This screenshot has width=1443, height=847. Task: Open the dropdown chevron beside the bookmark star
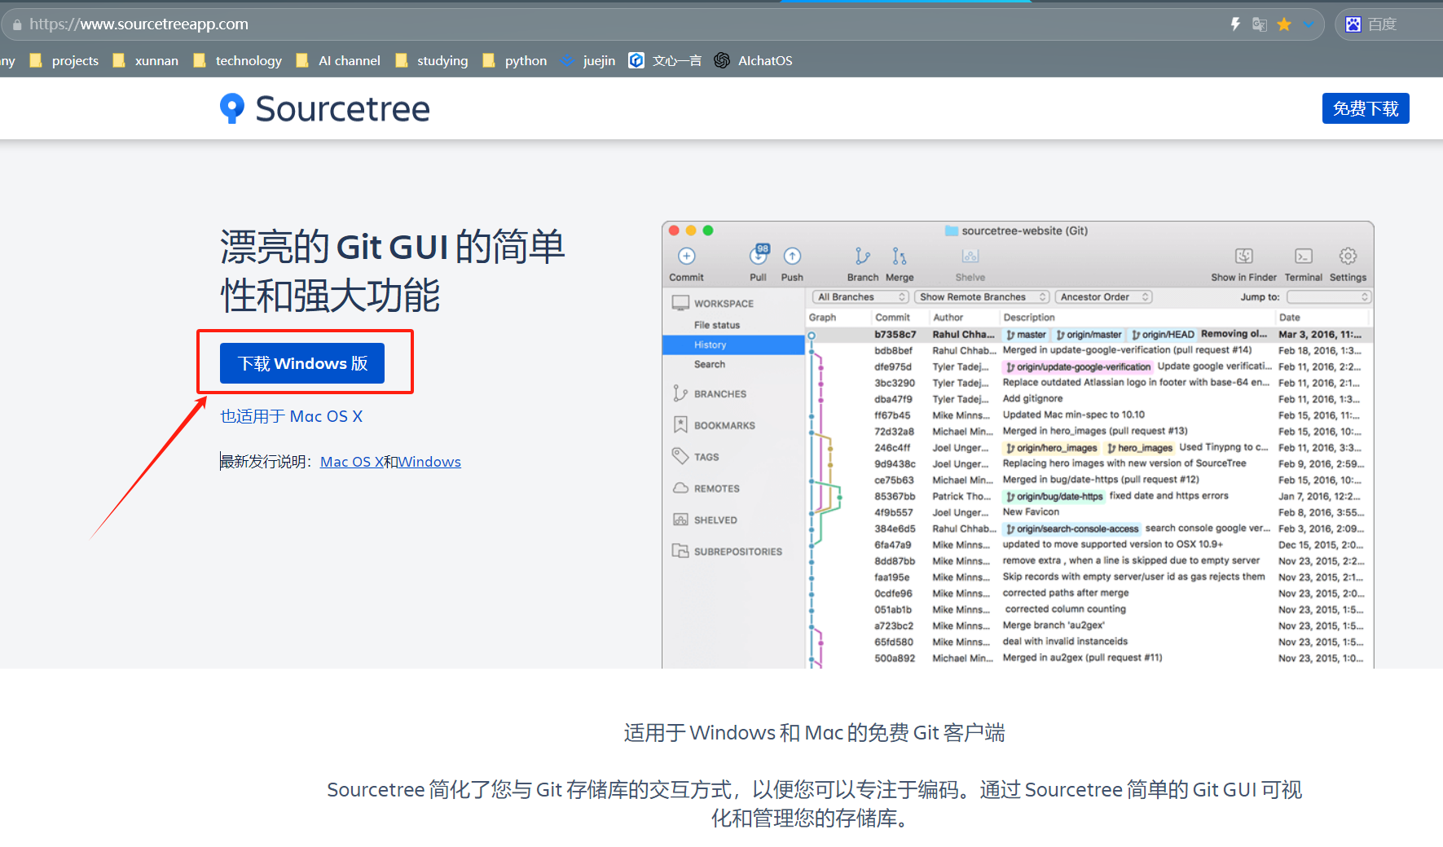pyautogui.click(x=1309, y=24)
